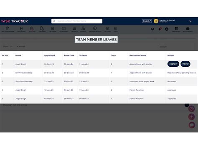The width and height of the screenshot is (198, 151).
Task: Click the Task Tracker logo
Action: pyautogui.click(x=14, y=21)
